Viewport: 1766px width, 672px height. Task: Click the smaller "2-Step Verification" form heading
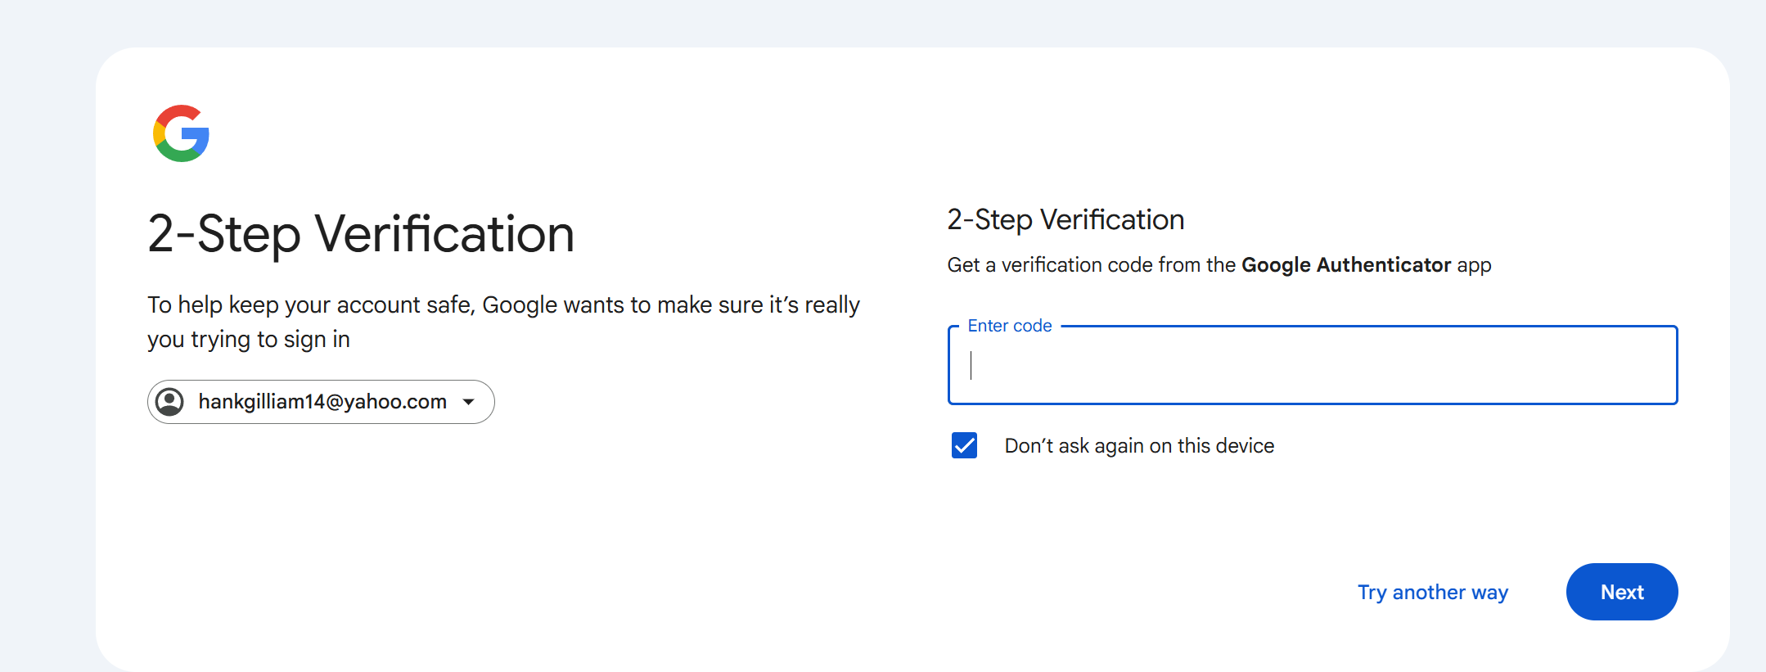(1065, 219)
